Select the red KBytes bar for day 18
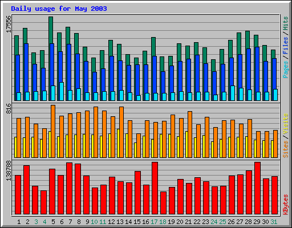 point(163,203)
